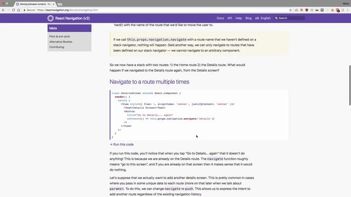Open the Alternative libraries sidebar link
The width and height of the screenshot is (351, 197).
tap(61, 42)
